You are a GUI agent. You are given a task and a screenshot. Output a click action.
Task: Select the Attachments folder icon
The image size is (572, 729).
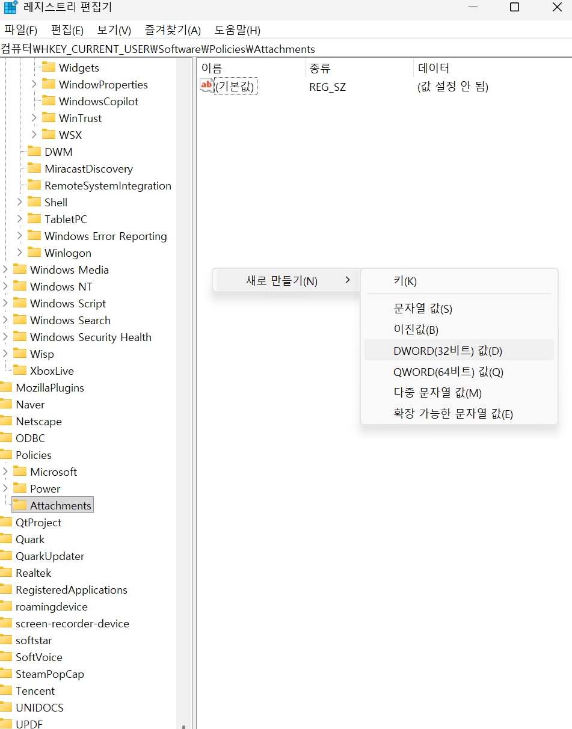[20, 505]
